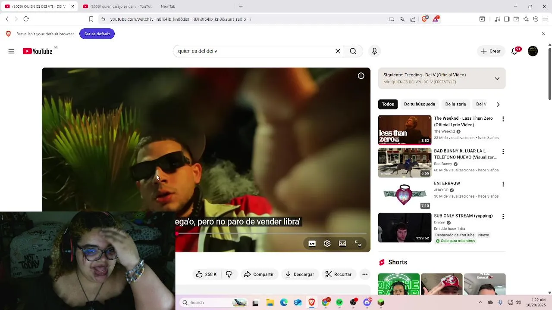Image resolution: width=552 pixels, height=310 pixels.
Task: Bookmark this page in Brave
Action: coord(91,19)
